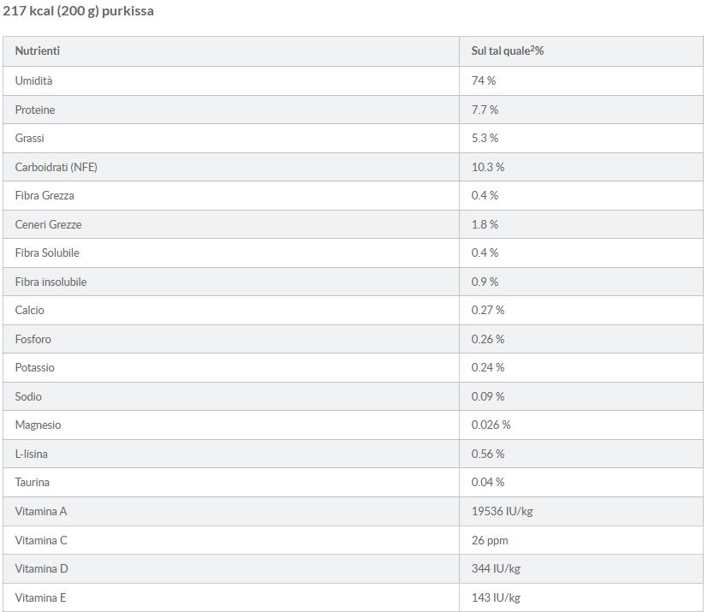This screenshot has width=708, height=612.
Task: Select the 'L-lisina' row label
Action: [x=32, y=454]
